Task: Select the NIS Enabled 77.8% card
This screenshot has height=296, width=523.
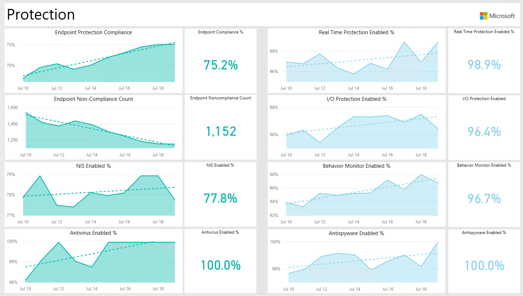Action: [220, 198]
